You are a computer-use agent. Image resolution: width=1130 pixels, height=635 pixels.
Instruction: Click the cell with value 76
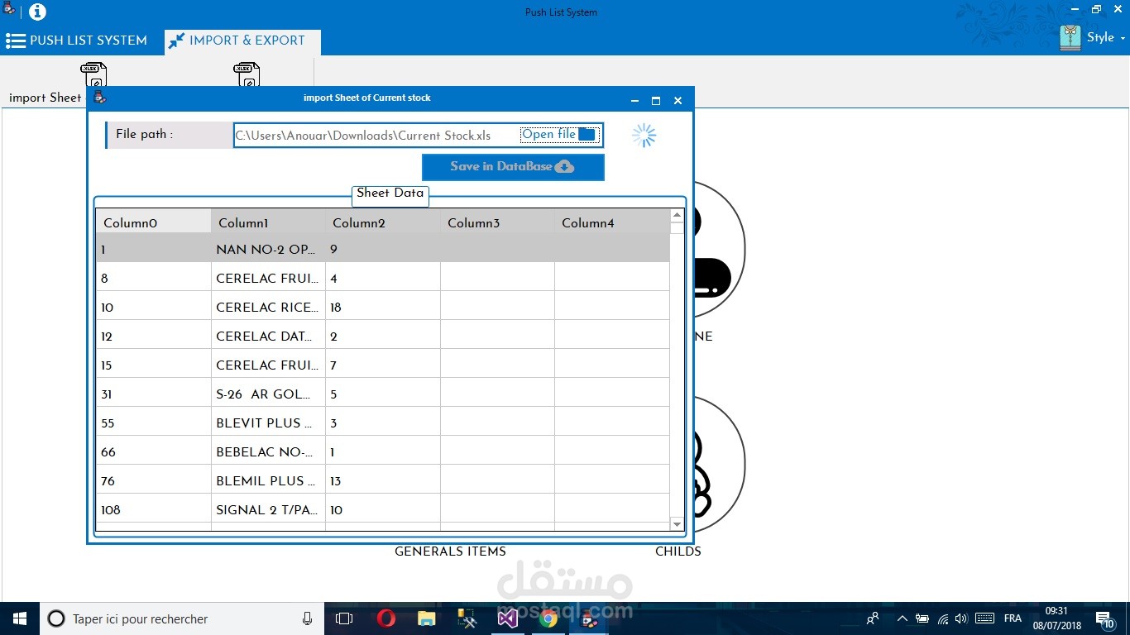[x=154, y=481]
